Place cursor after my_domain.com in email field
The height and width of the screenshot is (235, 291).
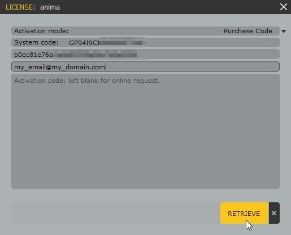coord(106,67)
